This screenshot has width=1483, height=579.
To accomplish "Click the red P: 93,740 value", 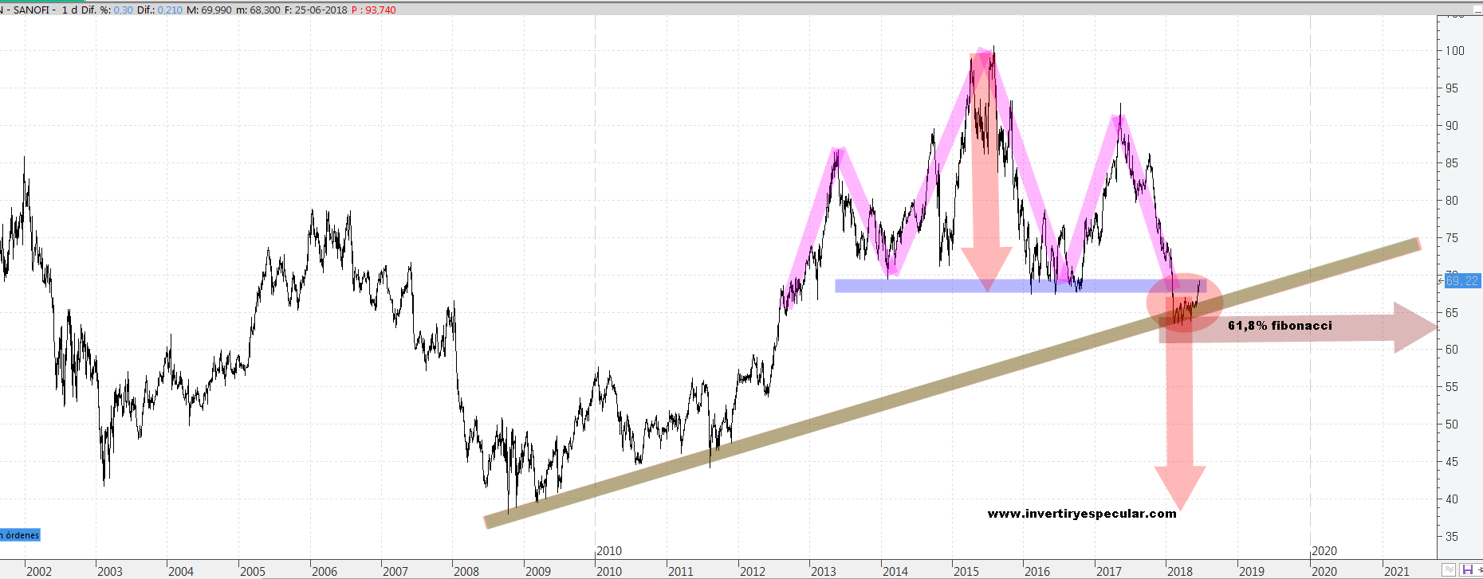I will click(x=374, y=10).
